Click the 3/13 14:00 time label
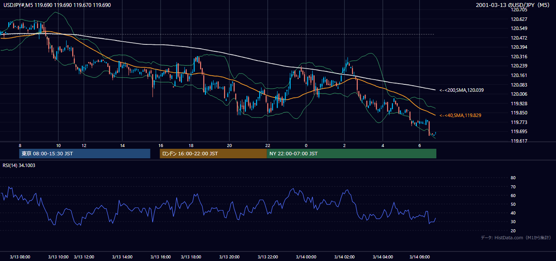The image size is (556, 261). pyautogui.click(x=122, y=257)
